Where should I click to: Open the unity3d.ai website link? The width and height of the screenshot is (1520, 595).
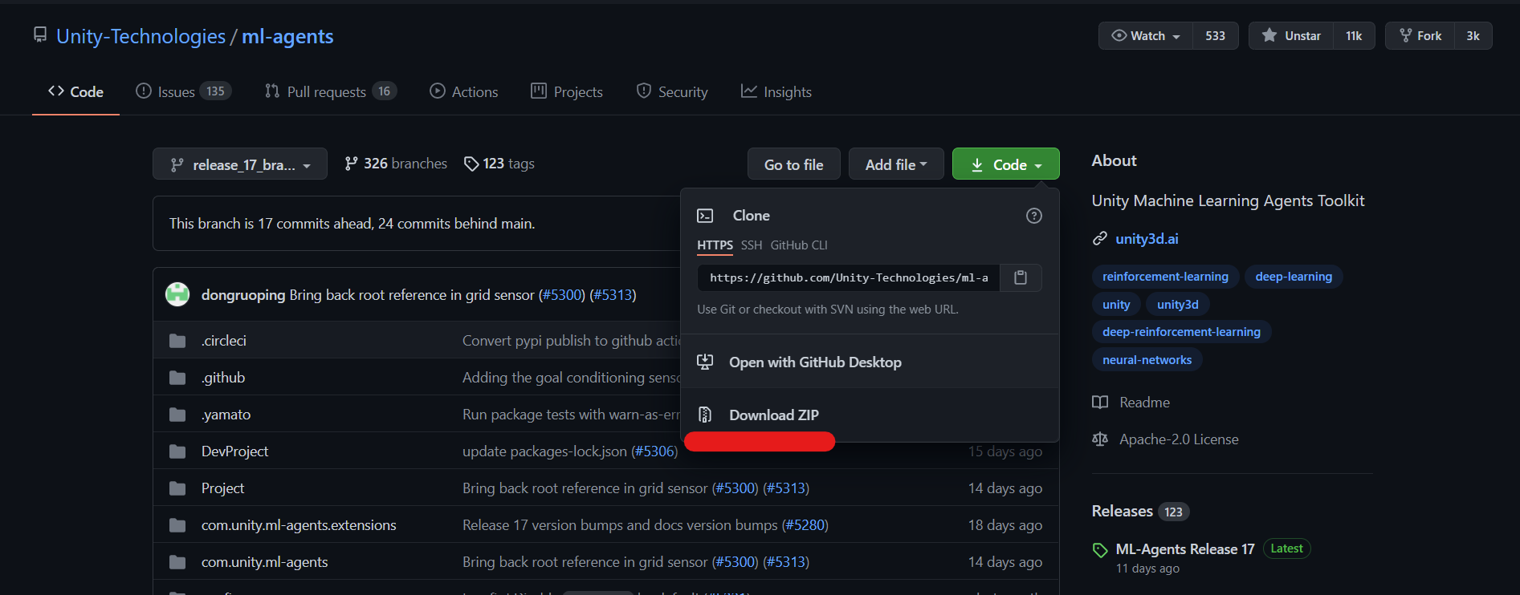(1147, 239)
